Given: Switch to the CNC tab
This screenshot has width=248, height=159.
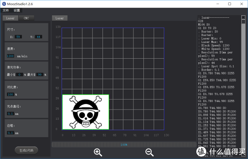Looking at the screenshot, I should (26, 18).
